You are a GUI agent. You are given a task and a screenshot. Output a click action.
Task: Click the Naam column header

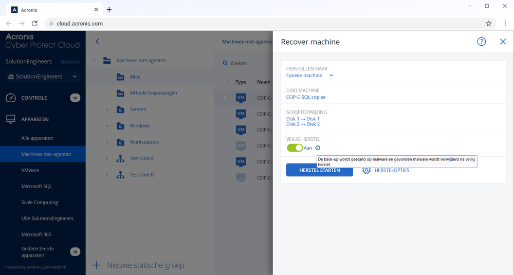(x=264, y=82)
